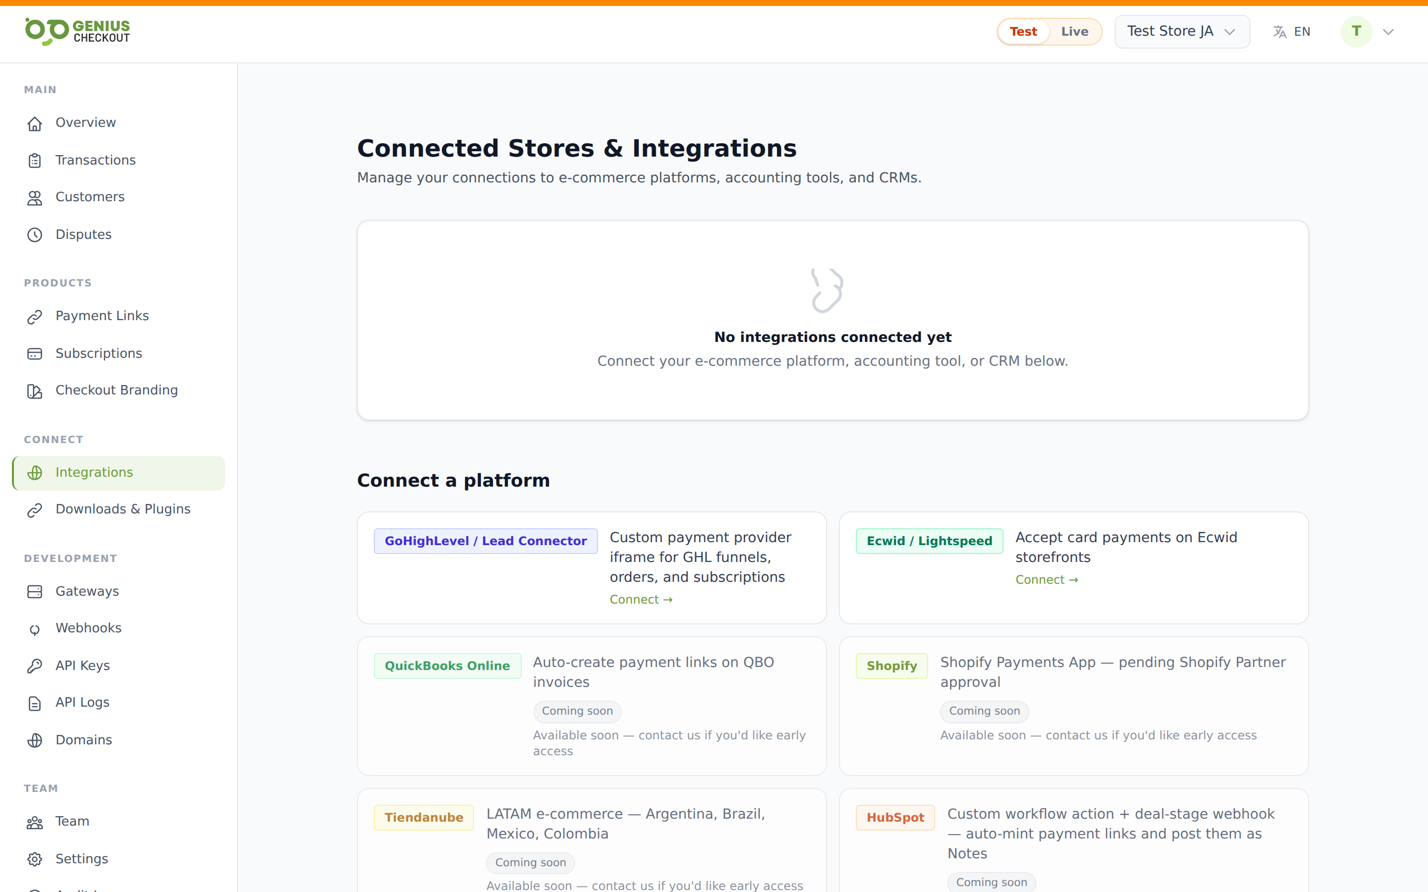Click the HubSpot badge
Image resolution: width=1428 pixels, height=892 pixels.
895,818
